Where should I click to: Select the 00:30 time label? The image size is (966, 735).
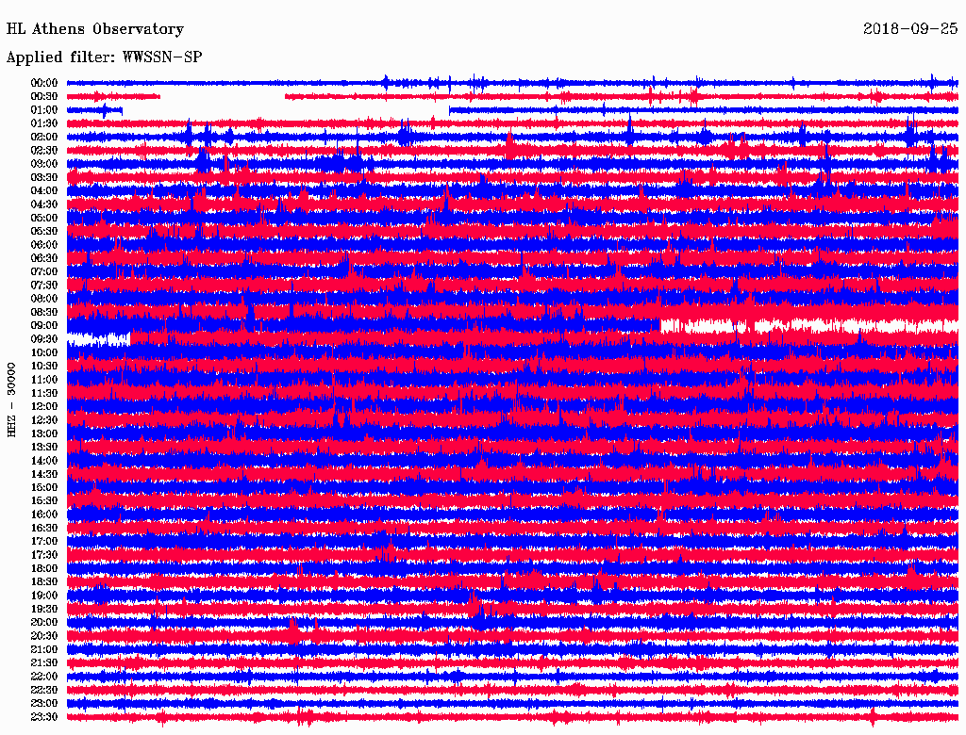point(44,97)
